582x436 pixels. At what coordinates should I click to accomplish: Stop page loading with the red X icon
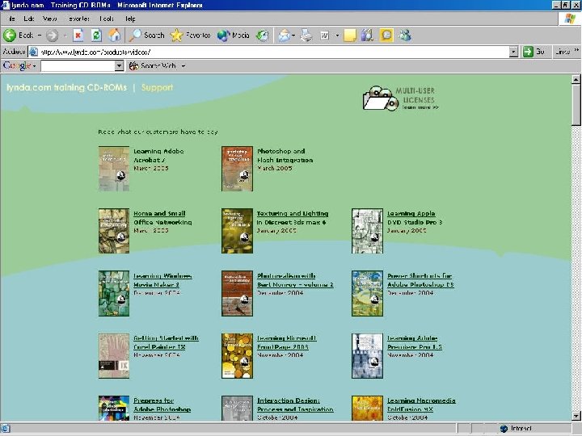[x=78, y=36]
